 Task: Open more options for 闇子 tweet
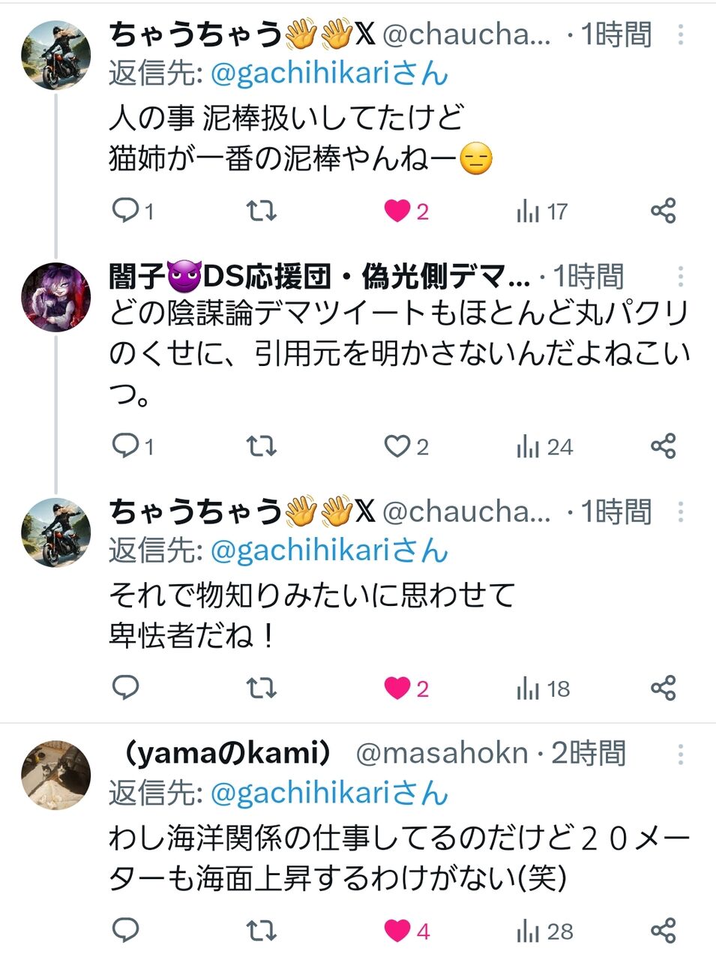680,277
